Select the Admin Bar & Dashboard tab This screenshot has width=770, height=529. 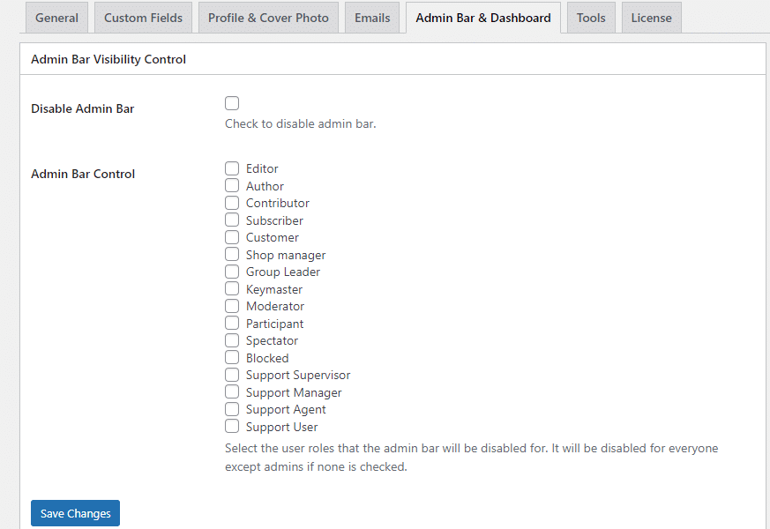482,17
